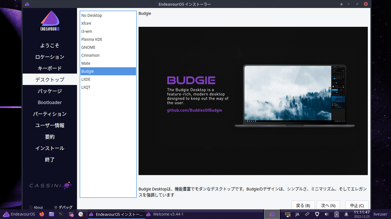Switch to EndeavourOS installer taskbar window
This screenshot has height=219, width=391.
point(116,214)
